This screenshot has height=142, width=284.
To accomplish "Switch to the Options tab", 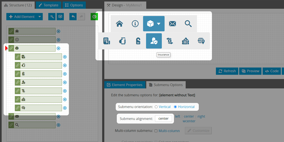I will pos(73,5).
